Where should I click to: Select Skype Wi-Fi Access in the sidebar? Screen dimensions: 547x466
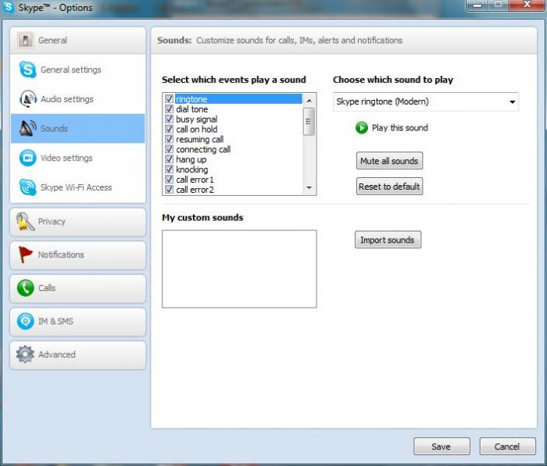(78, 187)
